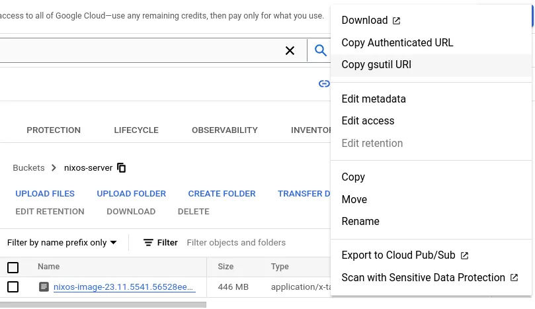This screenshot has height=309, width=535.
Task: Open the Filter by name prefix only dropdown
Action: [x=62, y=242]
